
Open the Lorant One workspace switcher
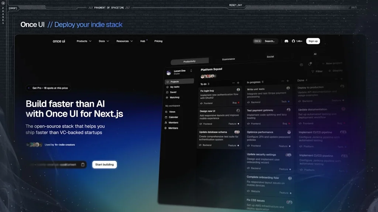[179, 72]
